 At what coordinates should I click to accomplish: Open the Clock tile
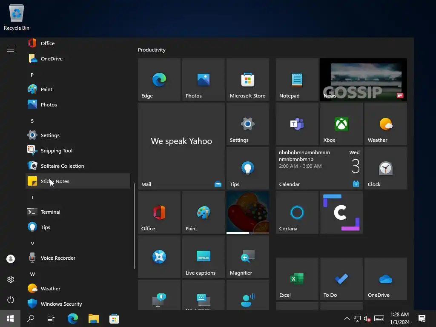(386, 168)
